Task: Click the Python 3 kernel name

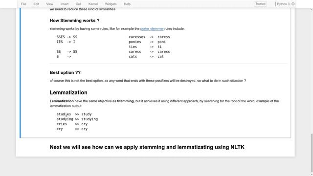Action: [x=283, y=4]
